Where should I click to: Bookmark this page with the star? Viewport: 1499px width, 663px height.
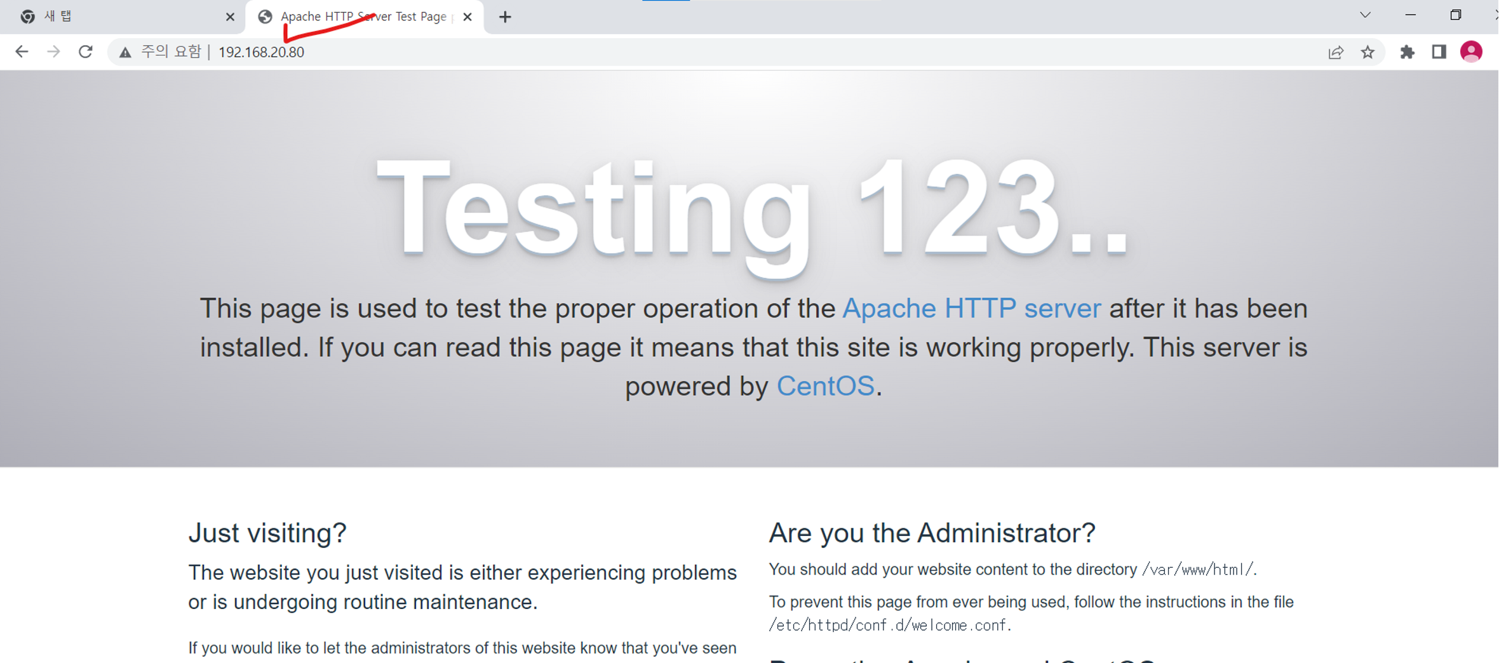1368,52
